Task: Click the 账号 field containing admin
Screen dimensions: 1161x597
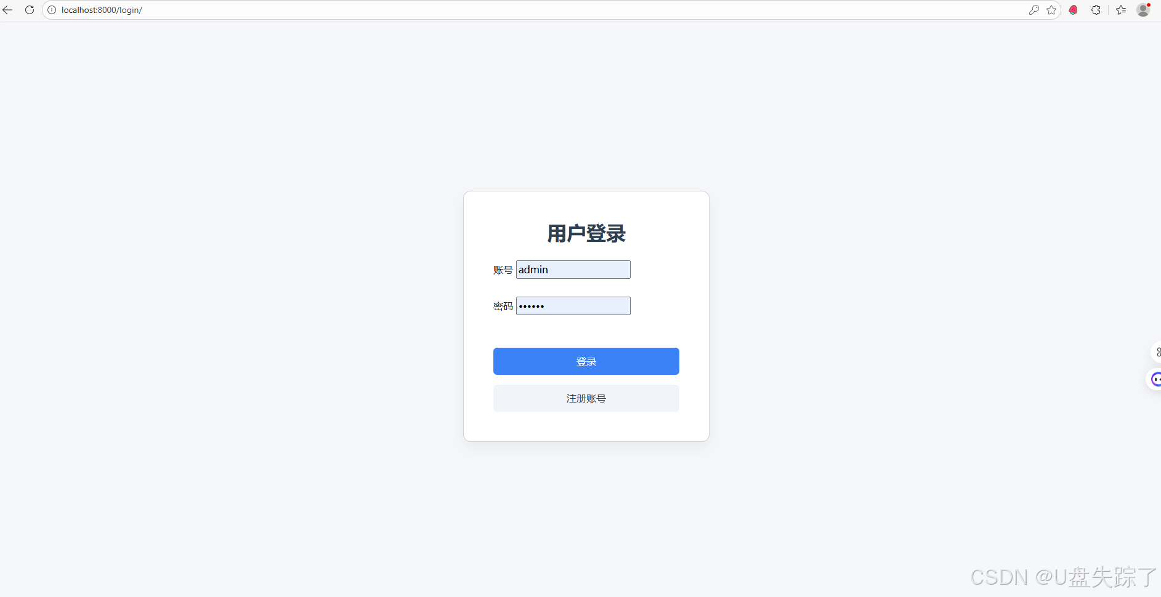Action: (x=573, y=270)
